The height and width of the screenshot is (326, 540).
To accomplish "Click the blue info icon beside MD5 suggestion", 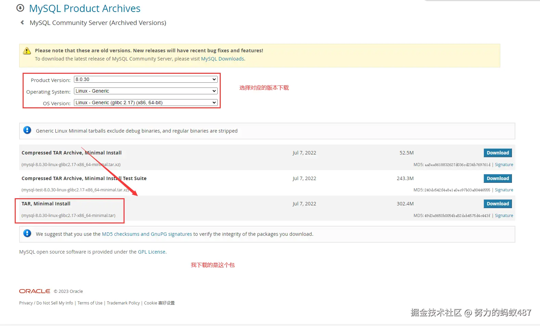I will [27, 233].
